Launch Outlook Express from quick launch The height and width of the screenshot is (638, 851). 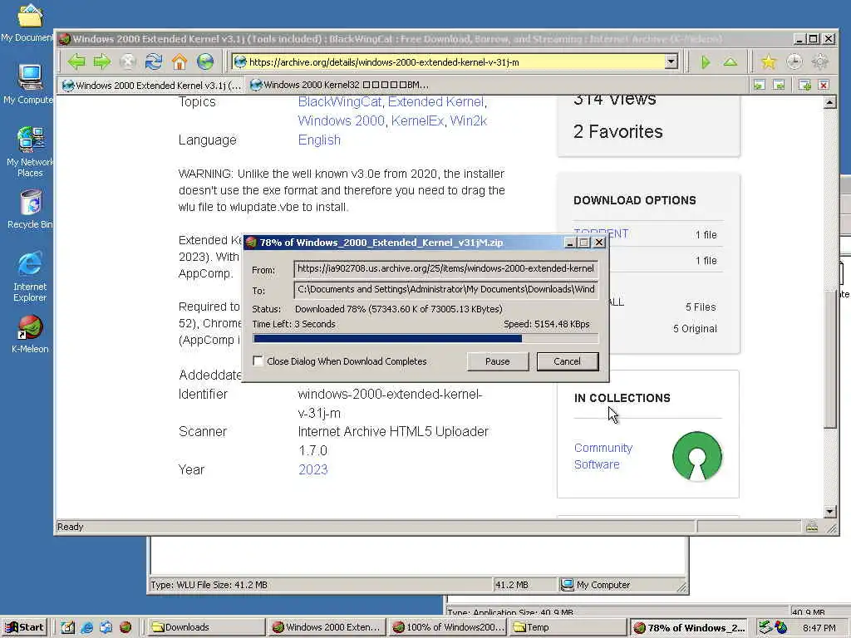click(x=106, y=627)
